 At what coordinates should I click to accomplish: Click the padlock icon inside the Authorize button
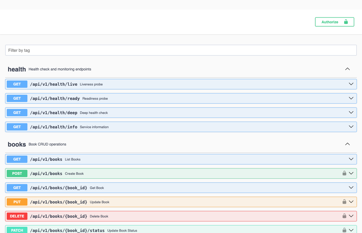click(x=346, y=22)
